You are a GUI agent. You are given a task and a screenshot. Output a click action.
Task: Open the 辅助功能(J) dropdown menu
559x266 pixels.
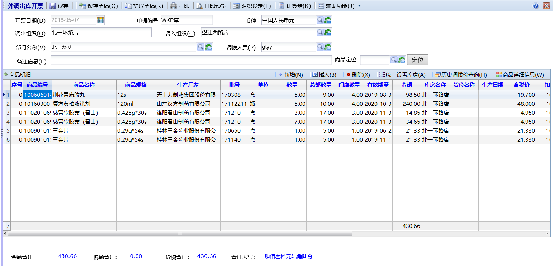point(339,6)
